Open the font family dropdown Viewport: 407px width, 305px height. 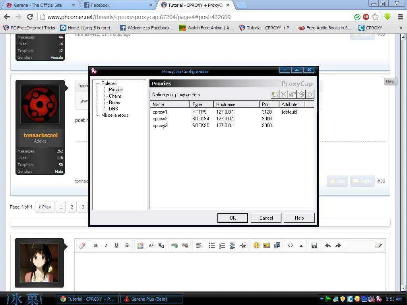161,245
